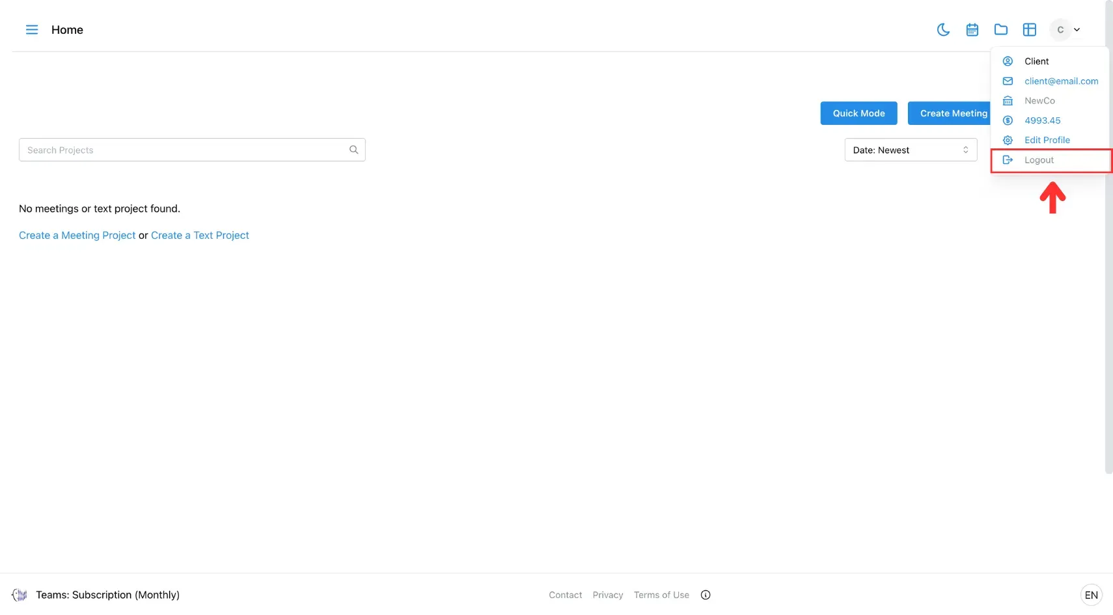Viewport: 1113px width, 615px height.
Task: Open the Date: Newest sort dropdown
Action: [911, 150]
